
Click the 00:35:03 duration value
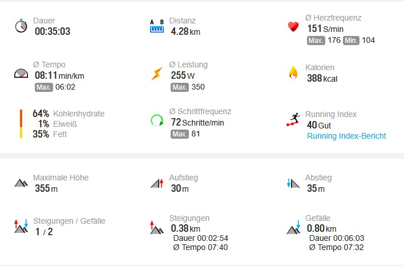pyautogui.click(x=52, y=31)
